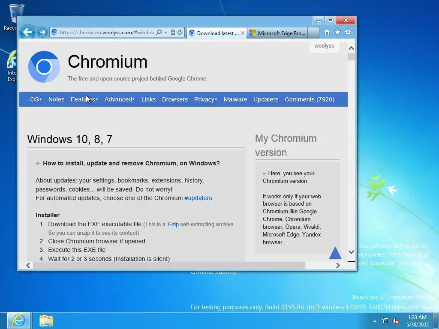The height and width of the screenshot is (329, 439).
Task: Open Favorites star icon
Action: [338, 32]
